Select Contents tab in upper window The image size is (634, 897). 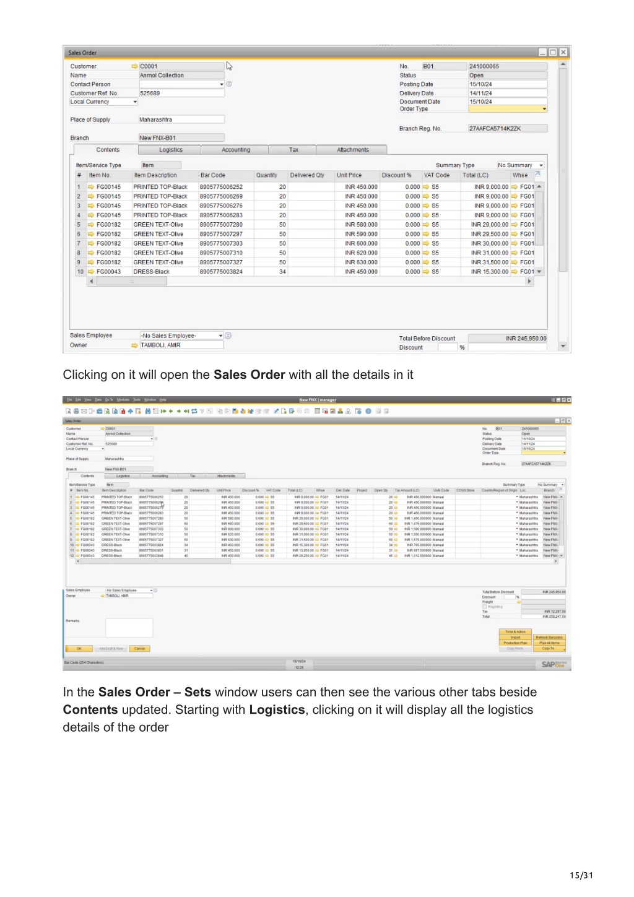pyautogui.click(x=107, y=150)
